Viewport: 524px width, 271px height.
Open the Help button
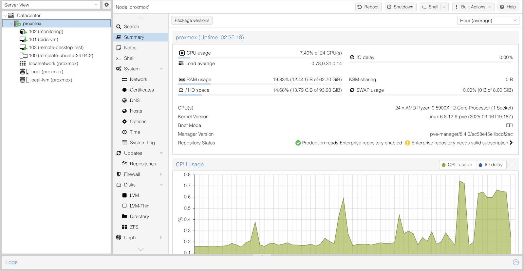click(508, 7)
